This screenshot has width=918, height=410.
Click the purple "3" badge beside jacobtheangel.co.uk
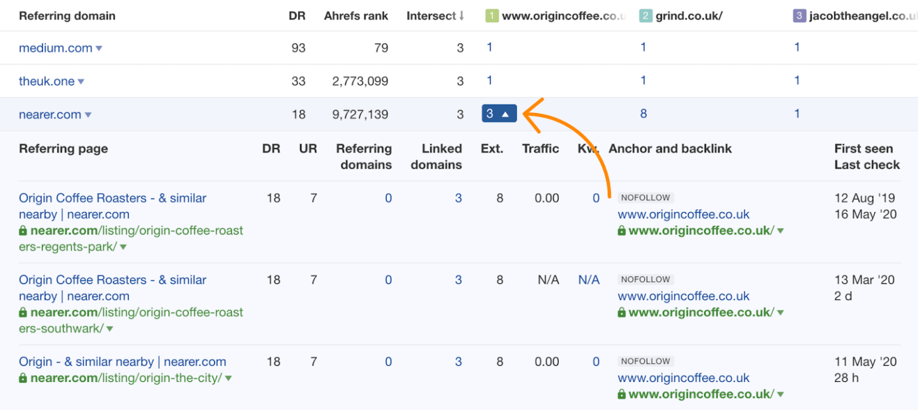(x=799, y=16)
